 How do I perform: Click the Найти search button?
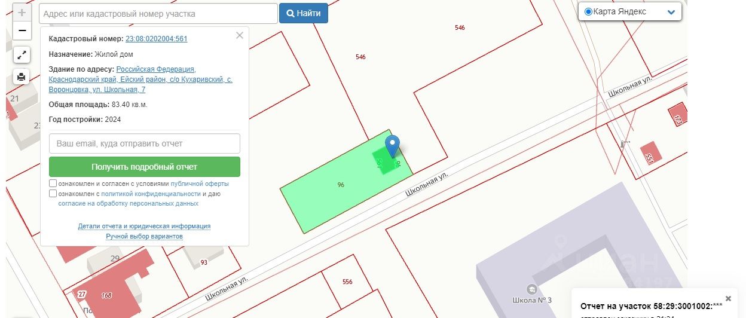point(304,13)
